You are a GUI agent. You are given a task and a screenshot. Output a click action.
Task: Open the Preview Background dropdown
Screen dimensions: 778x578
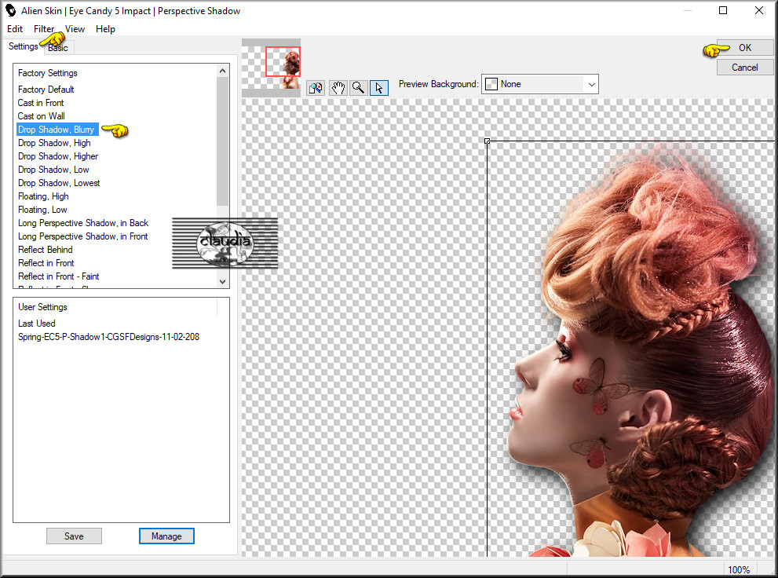point(540,84)
